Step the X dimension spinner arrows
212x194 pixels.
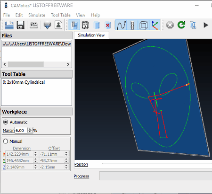coord(35,154)
